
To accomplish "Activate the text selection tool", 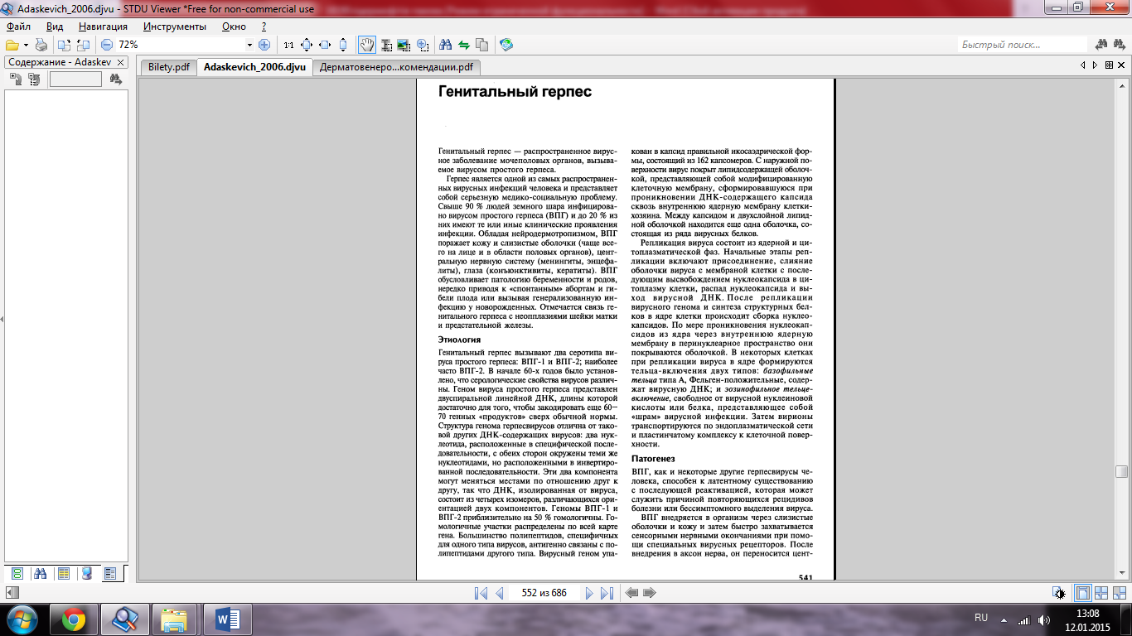I will point(386,45).
